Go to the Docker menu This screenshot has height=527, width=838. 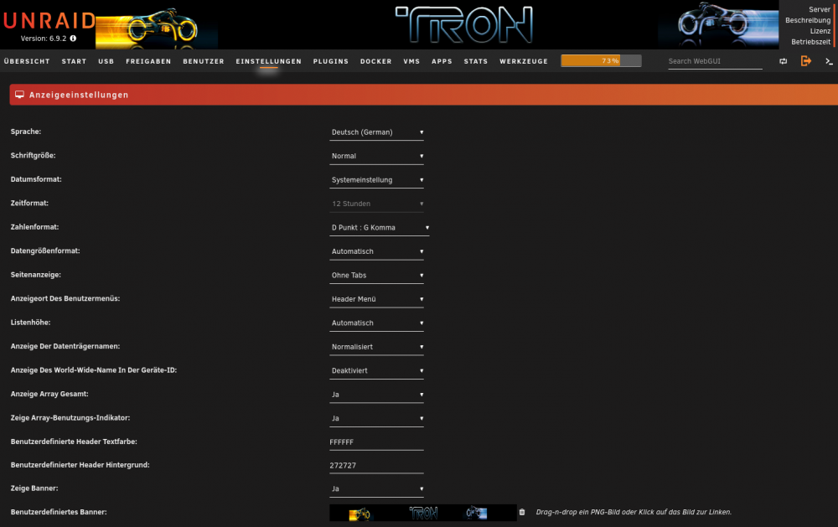point(375,61)
